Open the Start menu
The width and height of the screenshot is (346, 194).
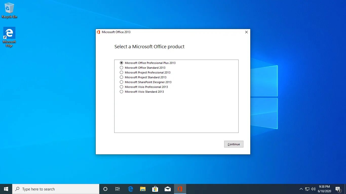pyautogui.click(x=6, y=189)
